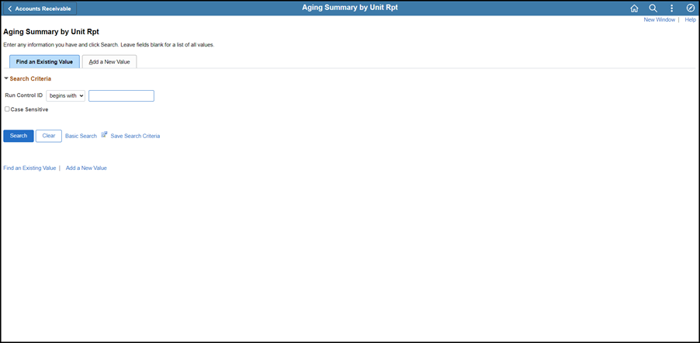
Task: Collapse the Search Criteria section
Action: 6,78
